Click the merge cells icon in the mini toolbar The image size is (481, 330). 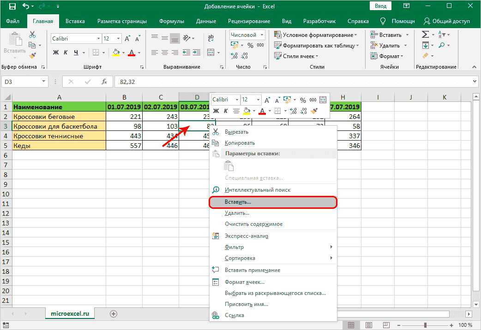[x=323, y=100]
